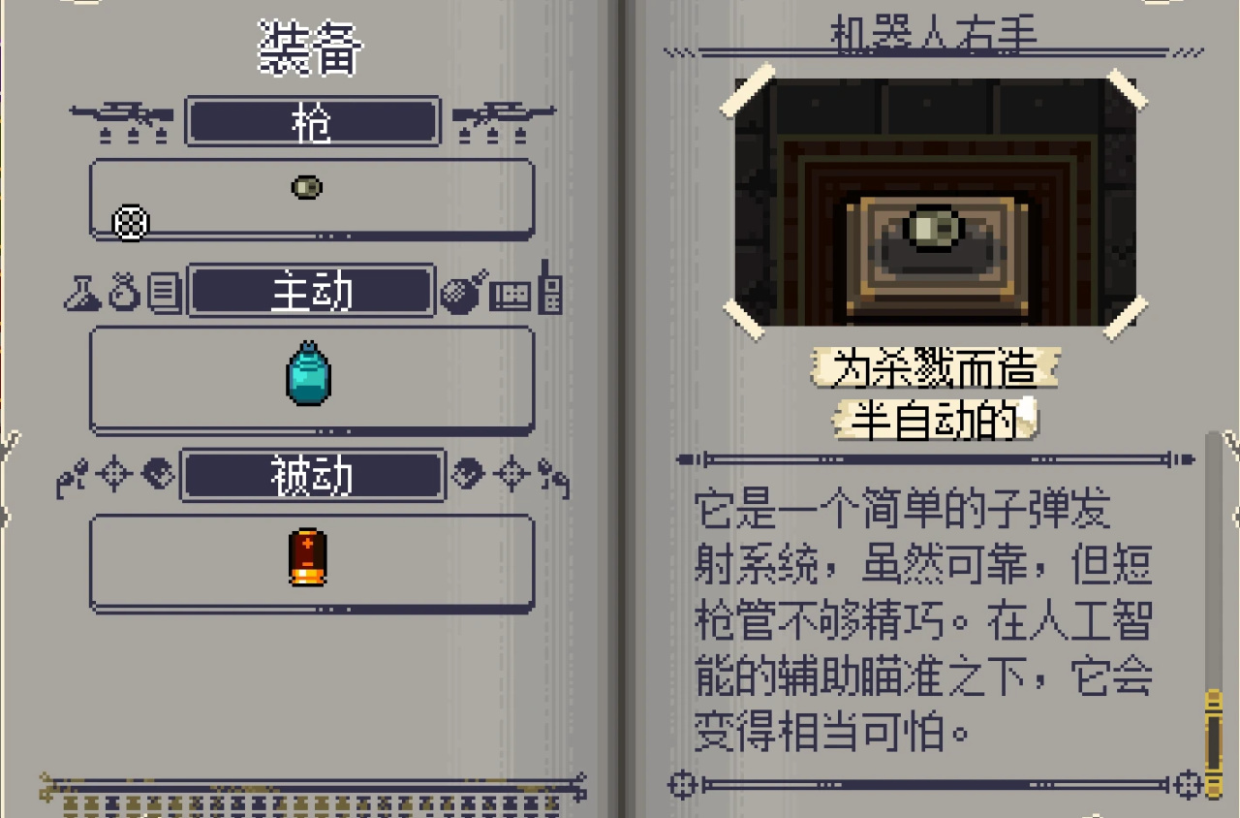The width and height of the screenshot is (1240, 818).
Task: Select the 被动 category header
Action: click(313, 475)
